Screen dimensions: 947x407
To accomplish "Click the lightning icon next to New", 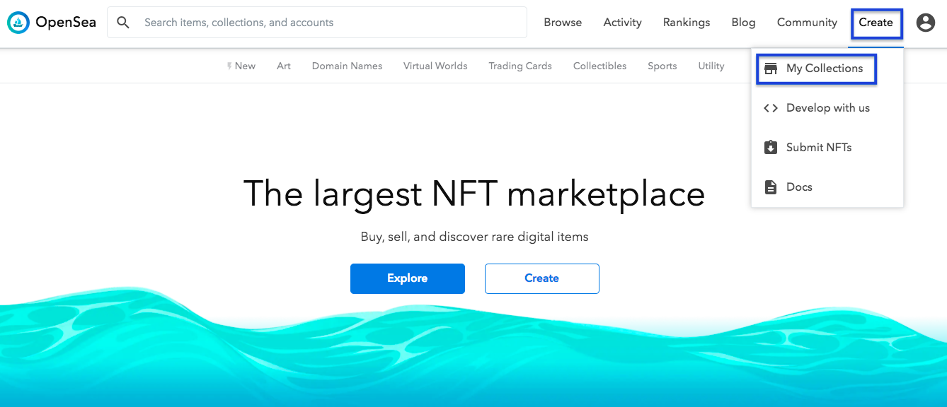I will [230, 65].
